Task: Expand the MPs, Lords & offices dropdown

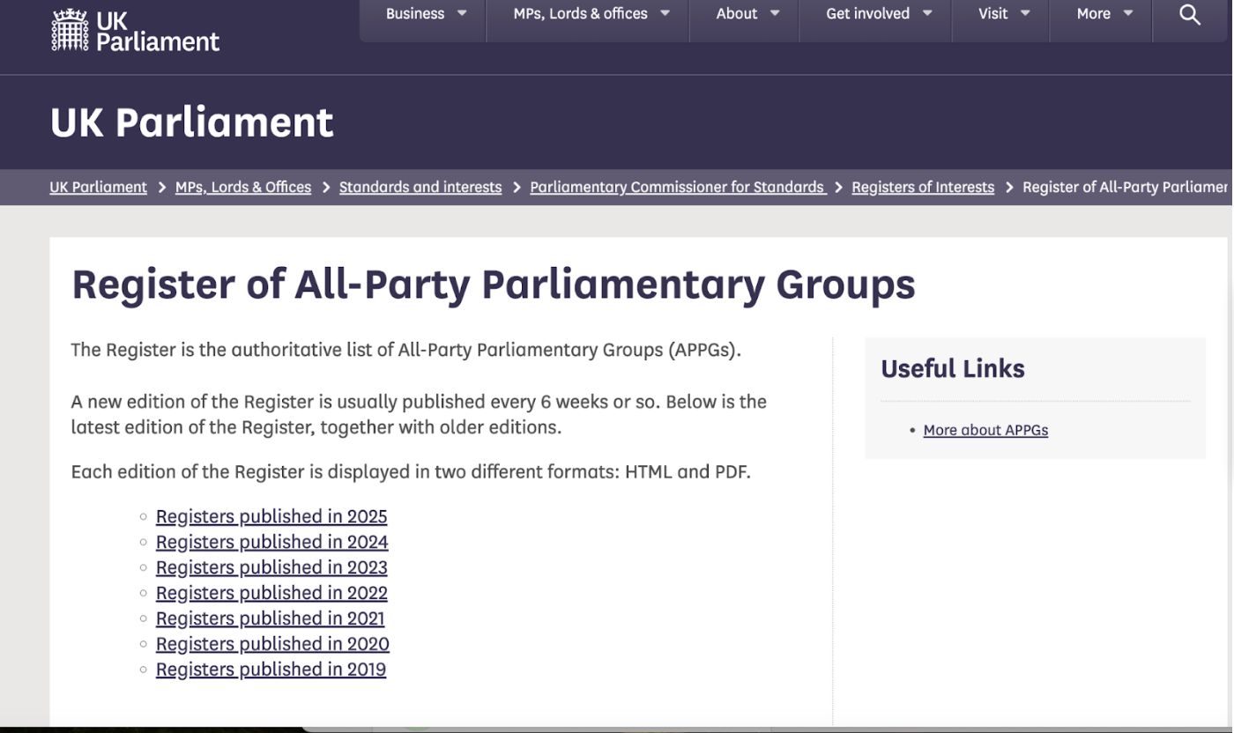Action: tap(591, 14)
